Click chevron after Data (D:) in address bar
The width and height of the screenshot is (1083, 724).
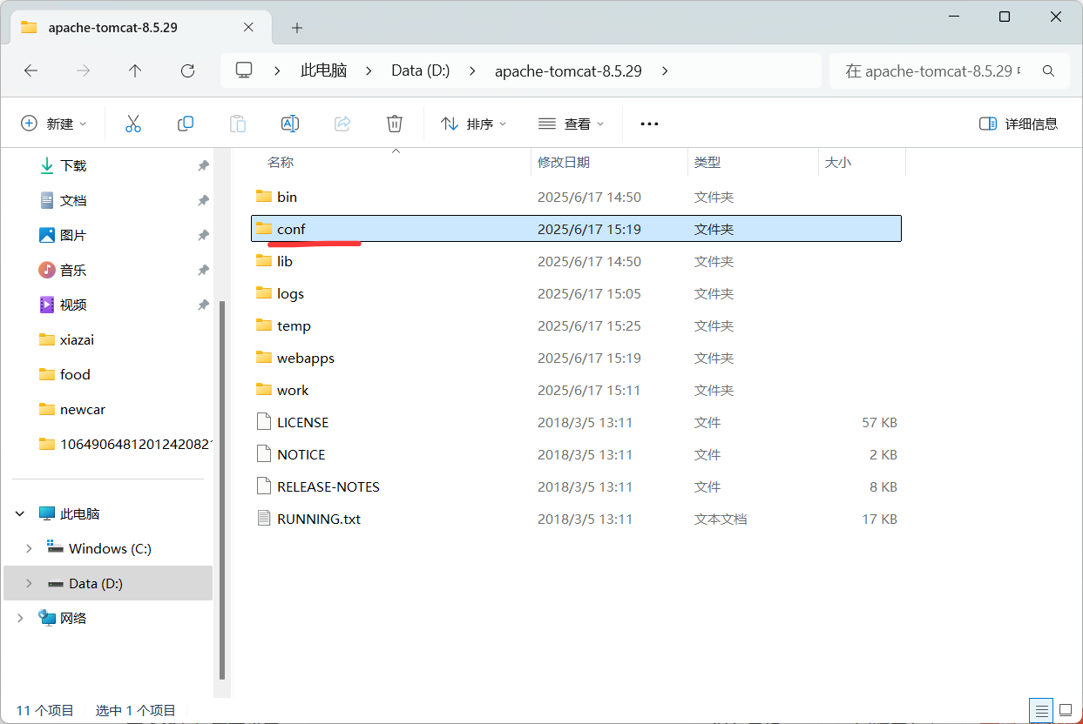click(x=472, y=70)
